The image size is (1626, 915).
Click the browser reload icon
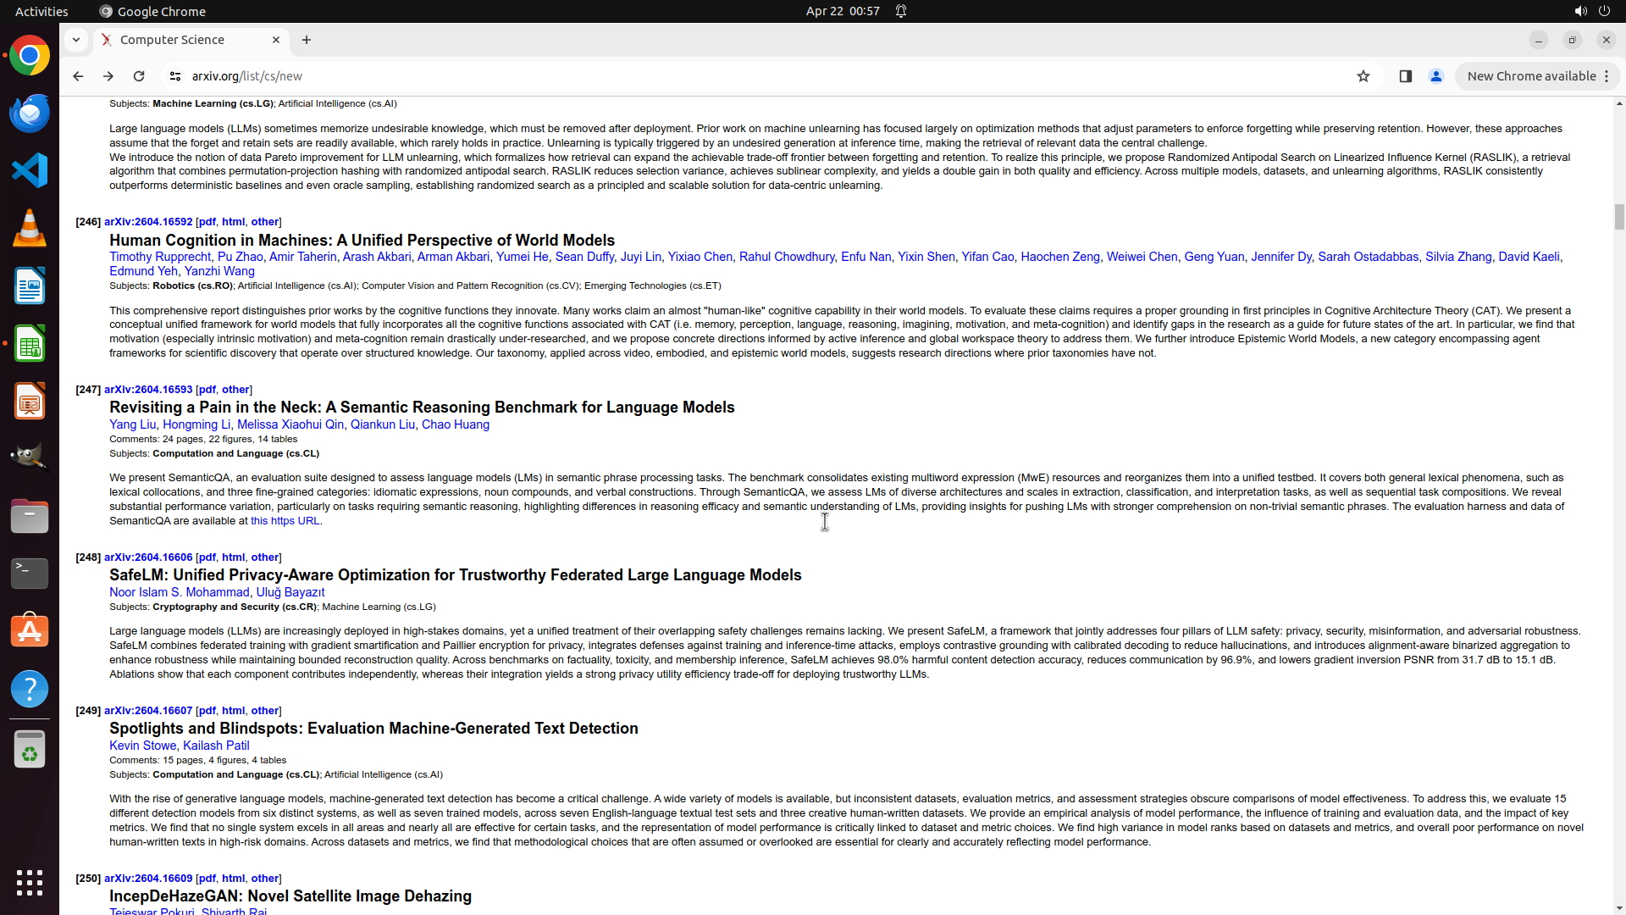pyautogui.click(x=139, y=76)
